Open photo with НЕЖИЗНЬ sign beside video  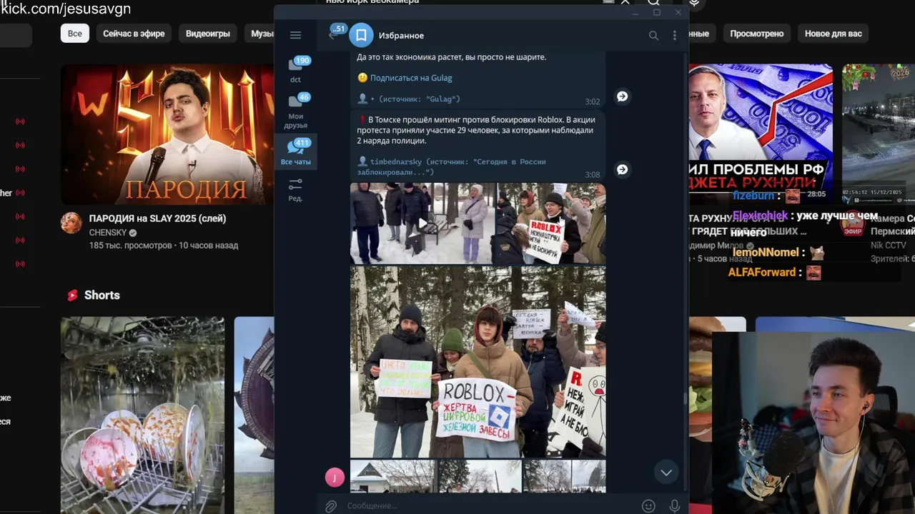point(551,223)
